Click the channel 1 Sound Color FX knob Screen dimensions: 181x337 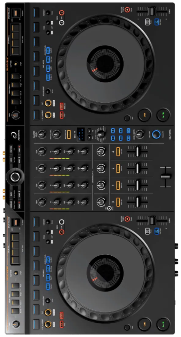tap(101, 185)
